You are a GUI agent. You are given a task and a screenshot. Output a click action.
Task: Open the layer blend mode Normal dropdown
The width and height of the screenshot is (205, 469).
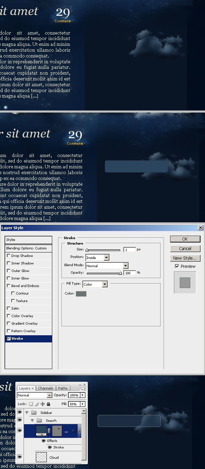click(x=35, y=395)
